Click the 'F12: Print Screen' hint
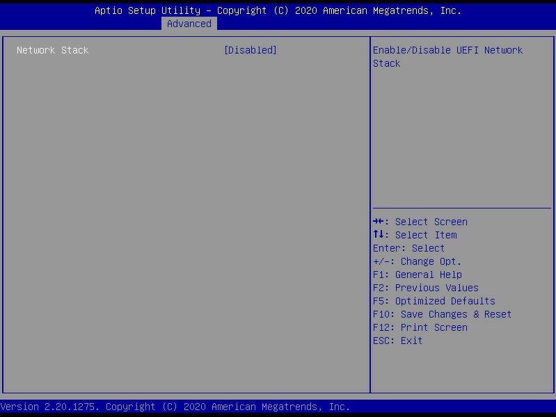 pos(420,327)
